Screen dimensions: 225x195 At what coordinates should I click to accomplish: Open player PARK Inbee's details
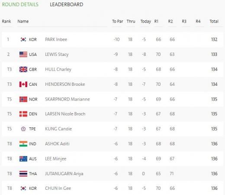tap(56, 39)
